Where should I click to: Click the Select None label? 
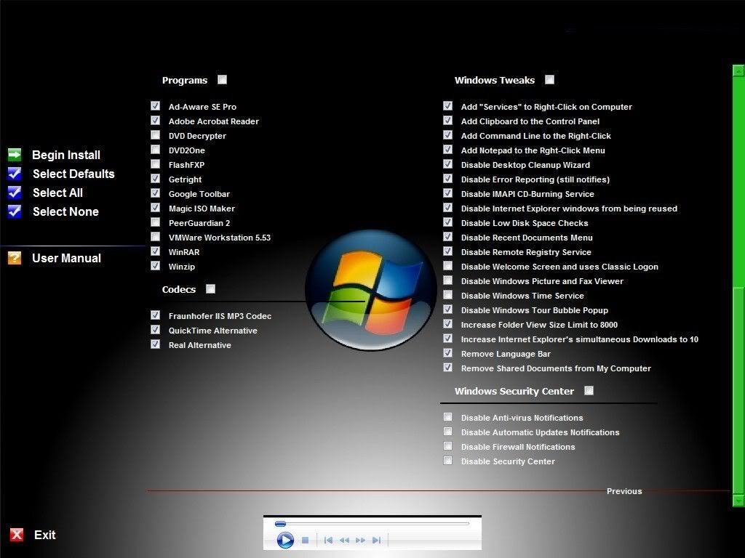(65, 211)
